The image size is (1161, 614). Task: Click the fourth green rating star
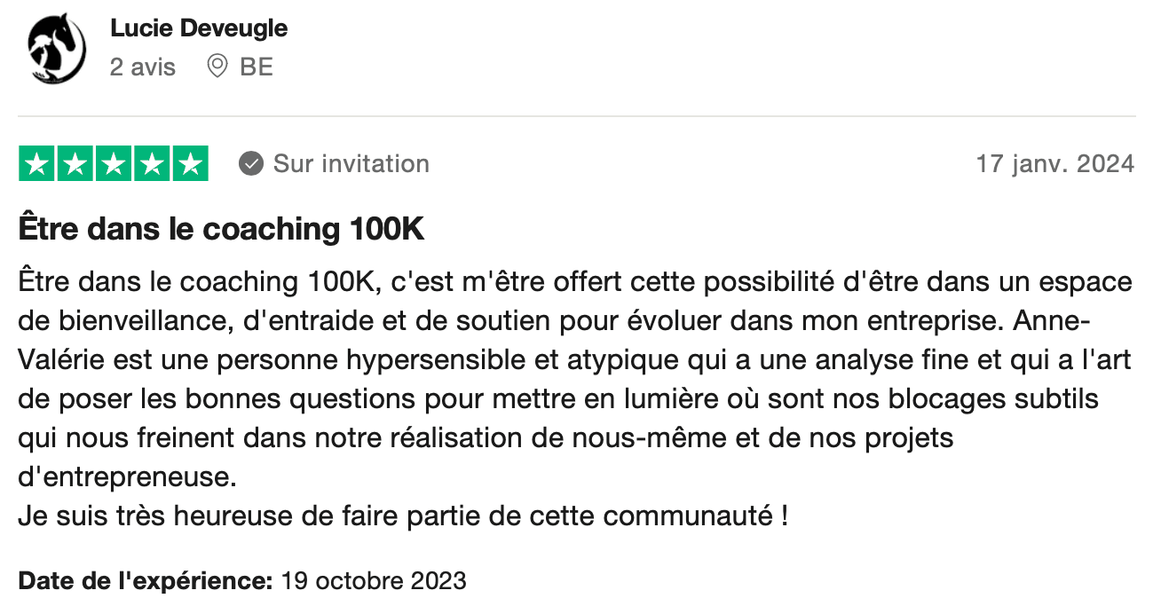tap(151, 163)
